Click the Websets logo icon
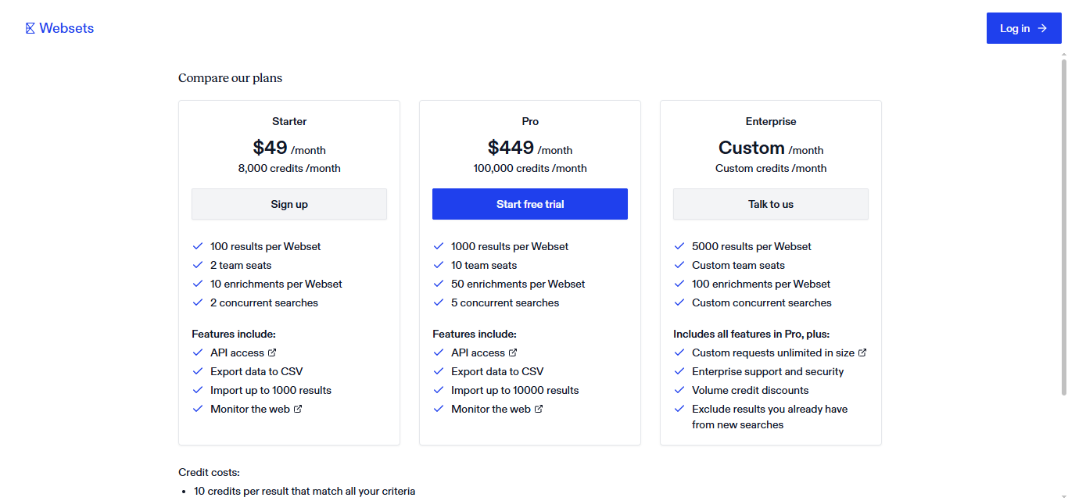1068x501 pixels. pyautogui.click(x=30, y=27)
